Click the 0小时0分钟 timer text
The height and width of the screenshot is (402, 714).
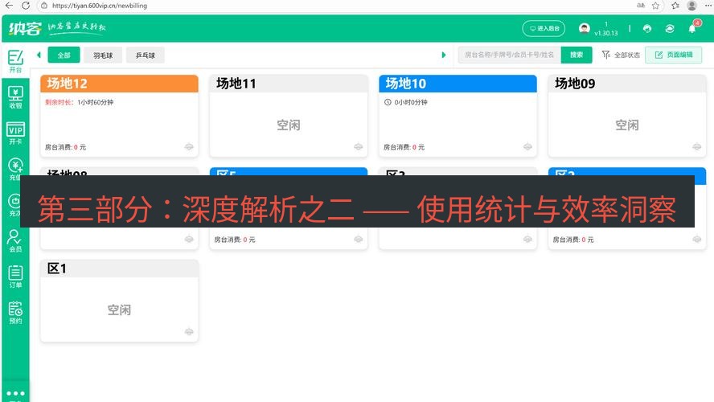coord(411,102)
